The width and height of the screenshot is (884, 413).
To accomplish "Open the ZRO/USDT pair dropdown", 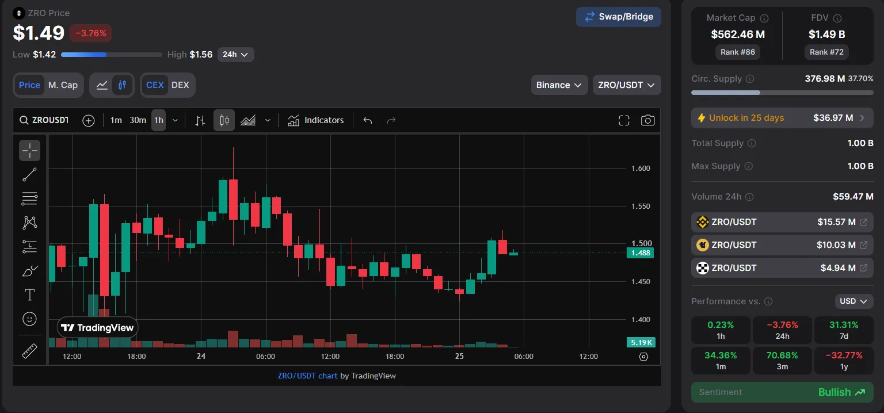I will click(x=627, y=85).
